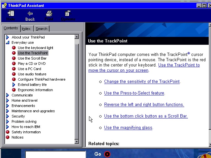Image resolution: width=211 pixels, height=158 pixels.
Task: Open the Options toolbar icon
Action: pyautogui.click(x=68, y=13)
